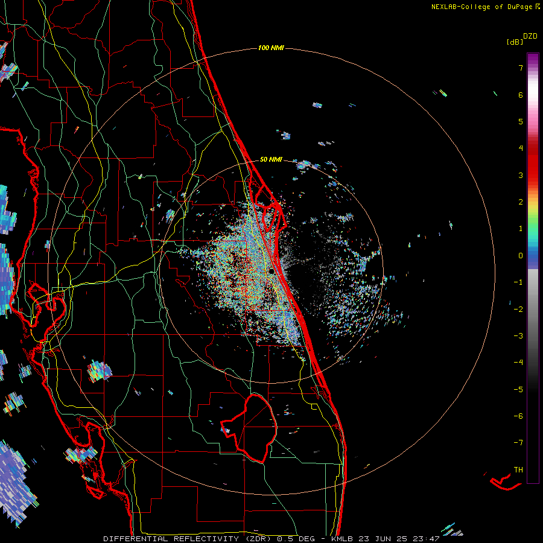Click the -4 dB scale tick label
The image size is (543, 543).
pyautogui.click(x=518, y=362)
